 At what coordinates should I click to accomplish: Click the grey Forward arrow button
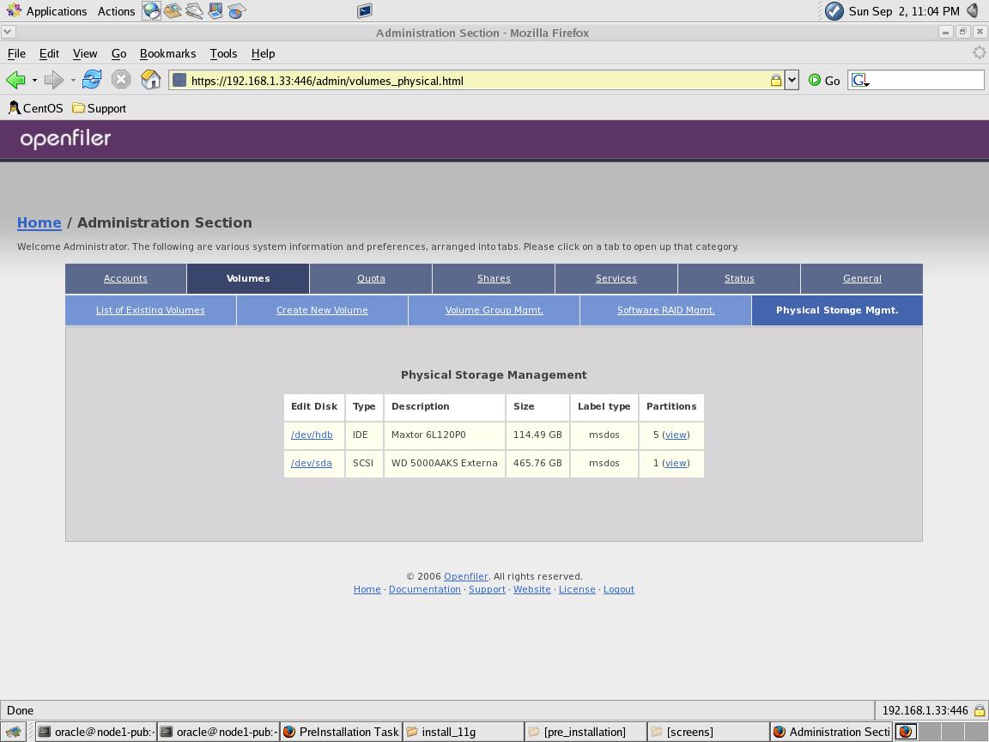click(x=53, y=80)
